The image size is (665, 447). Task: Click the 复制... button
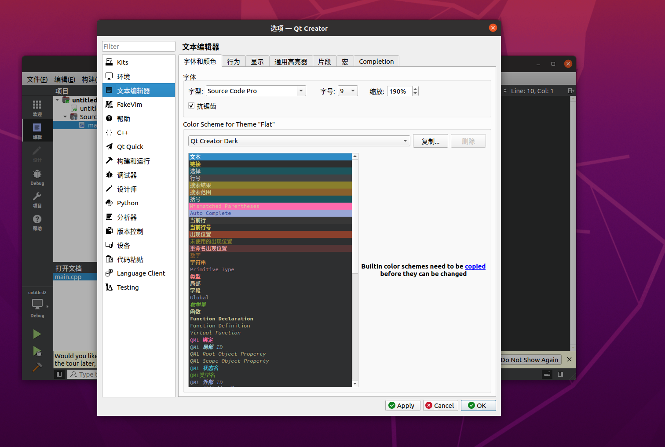431,141
